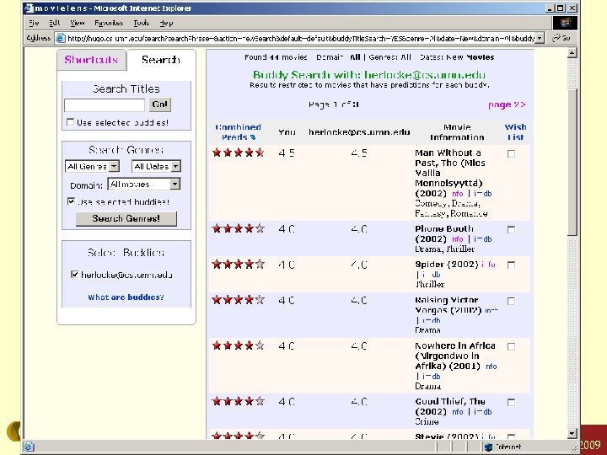Image resolution: width=607 pixels, height=455 pixels.
Task: Enable 'Use selected buddies' under Search Titles
Action: tap(70, 122)
